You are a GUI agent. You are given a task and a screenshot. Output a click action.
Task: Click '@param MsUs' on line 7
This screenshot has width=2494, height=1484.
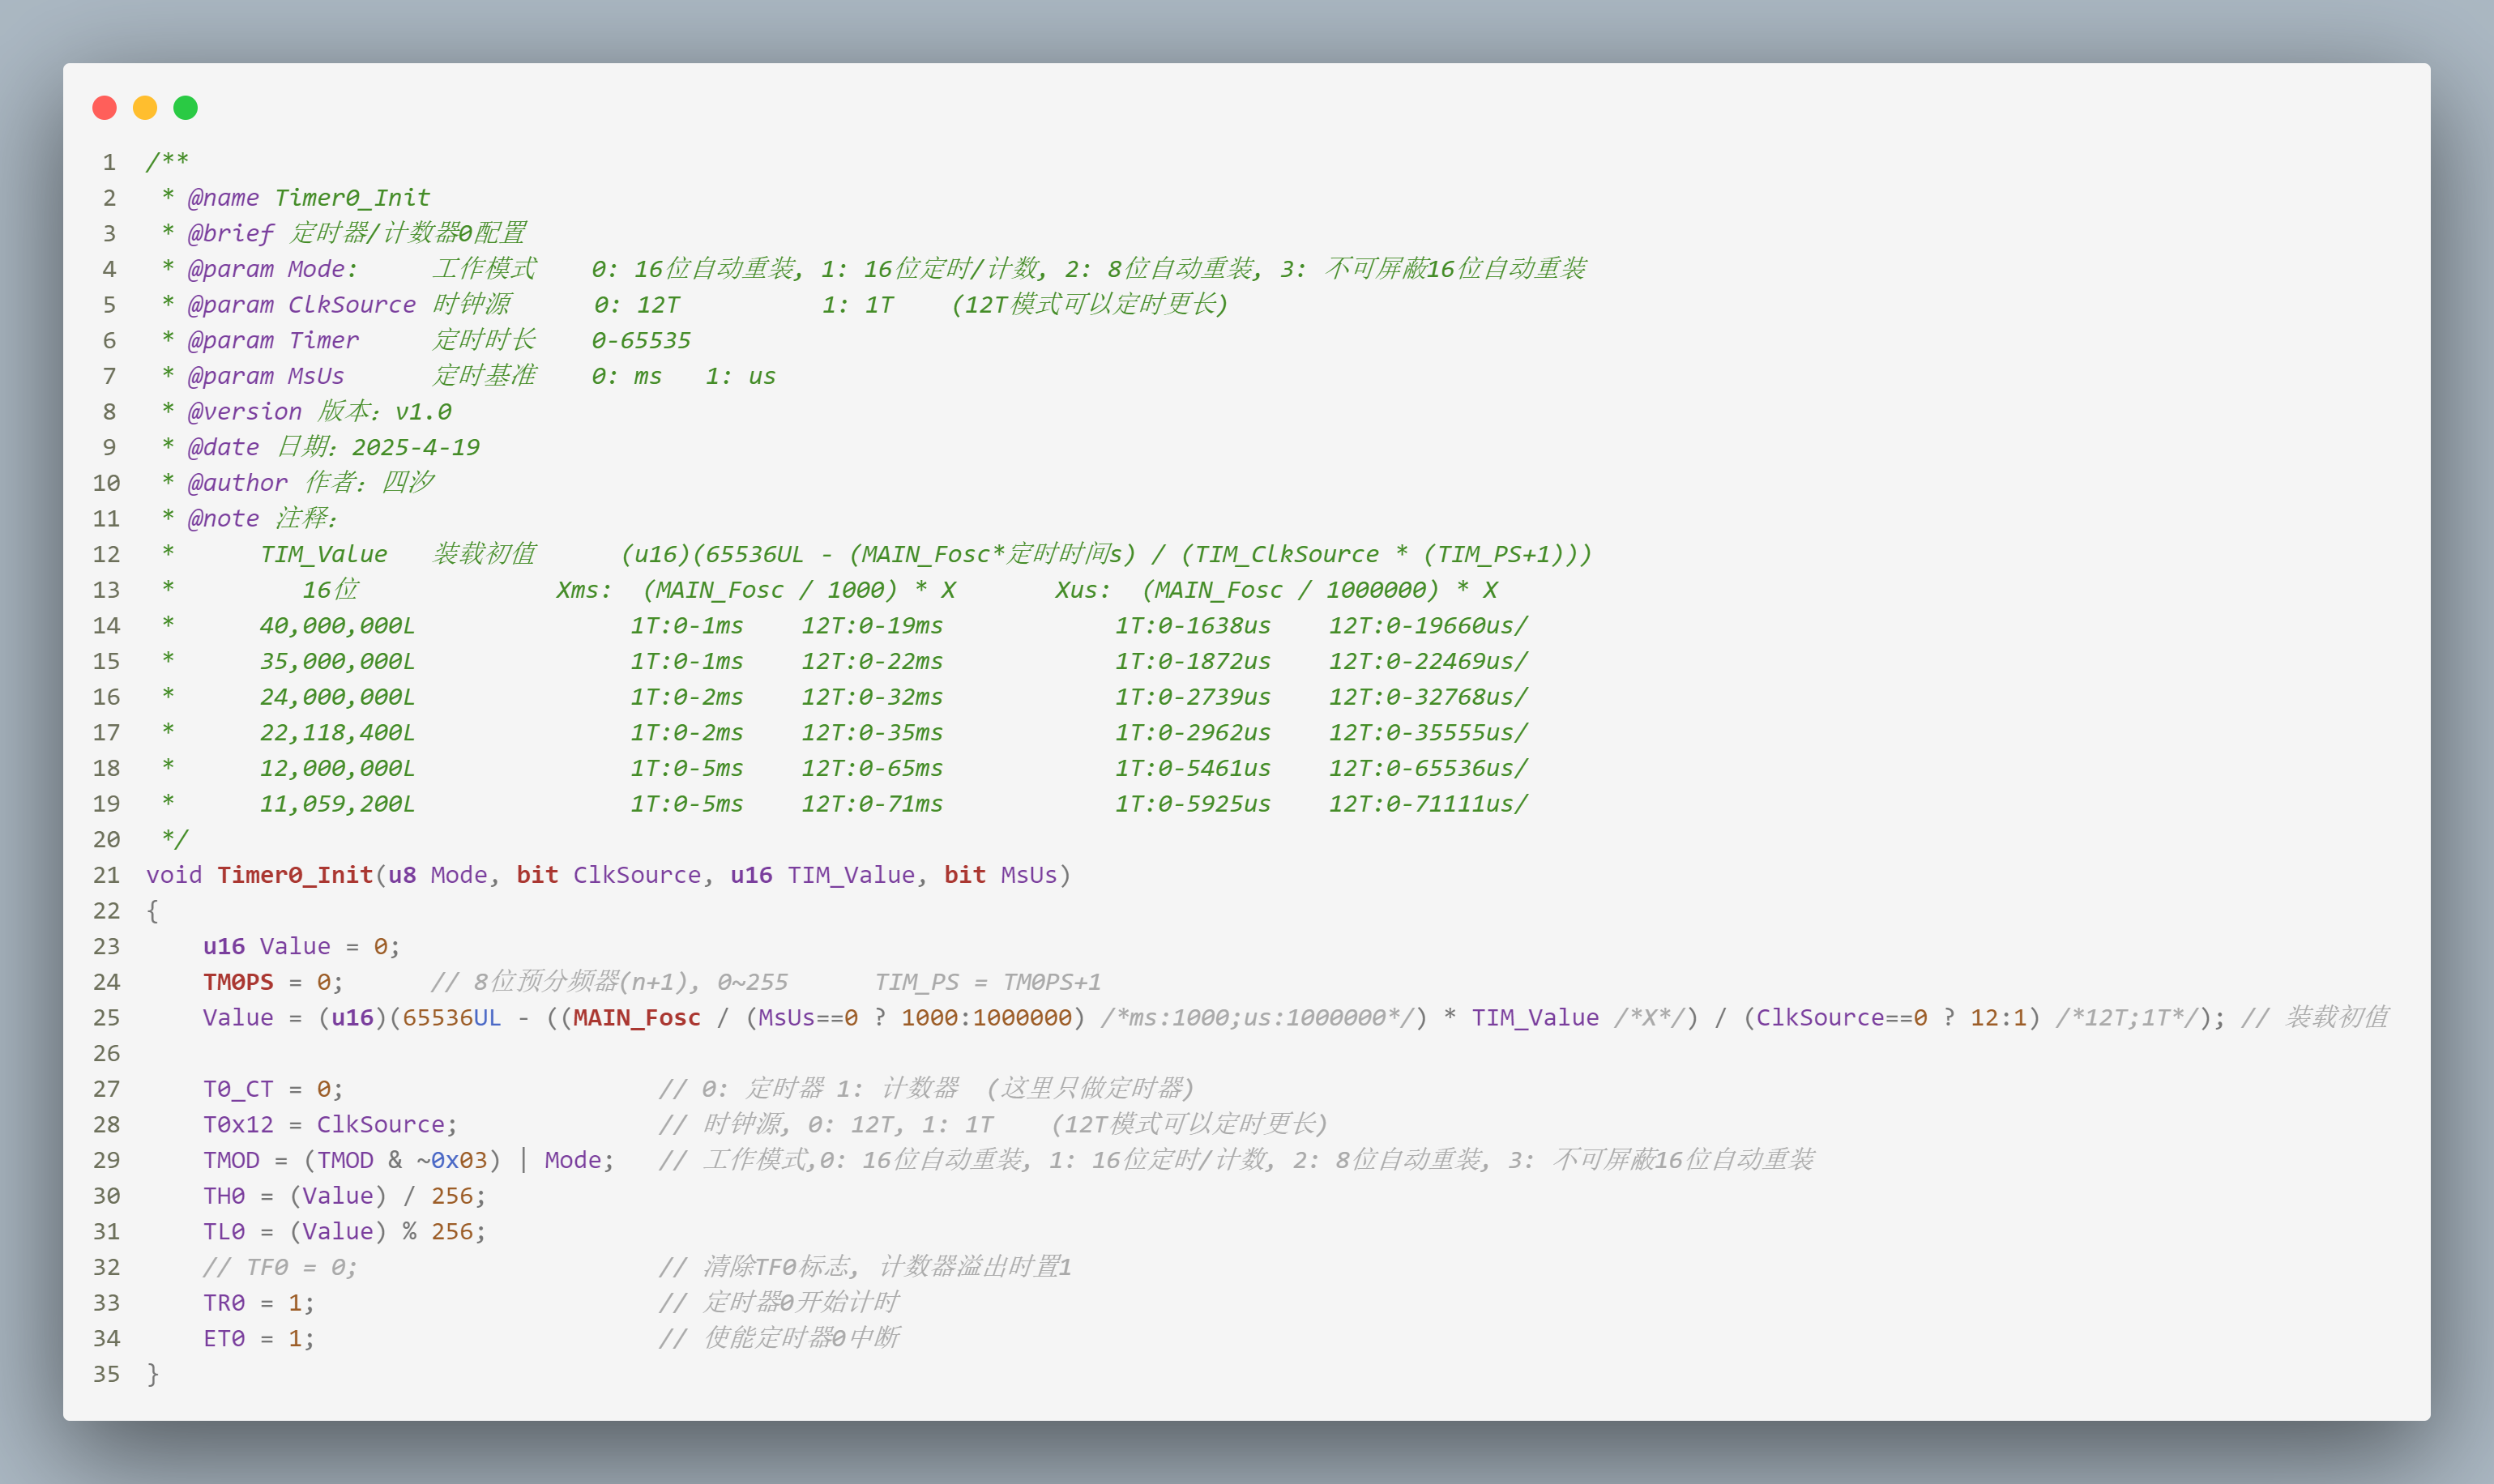point(266,376)
